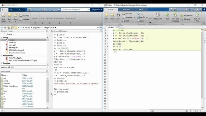Click Advance in Editor Run group
The width and height of the screenshot is (206, 116).
point(185,19)
